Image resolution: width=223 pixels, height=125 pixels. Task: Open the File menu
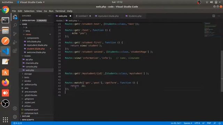(x=14, y=11)
